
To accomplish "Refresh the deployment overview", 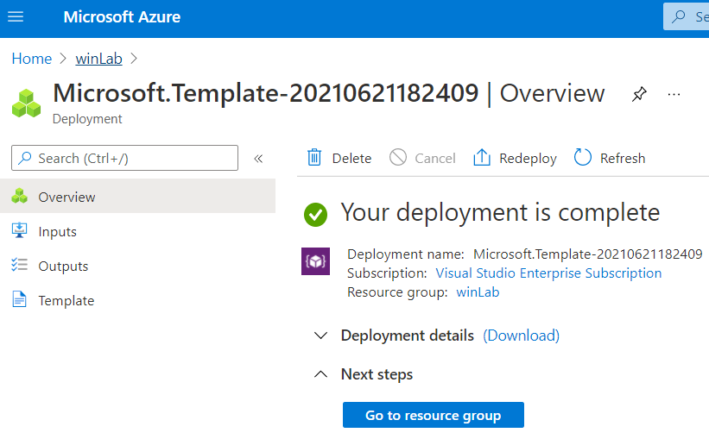I will pyautogui.click(x=610, y=158).
